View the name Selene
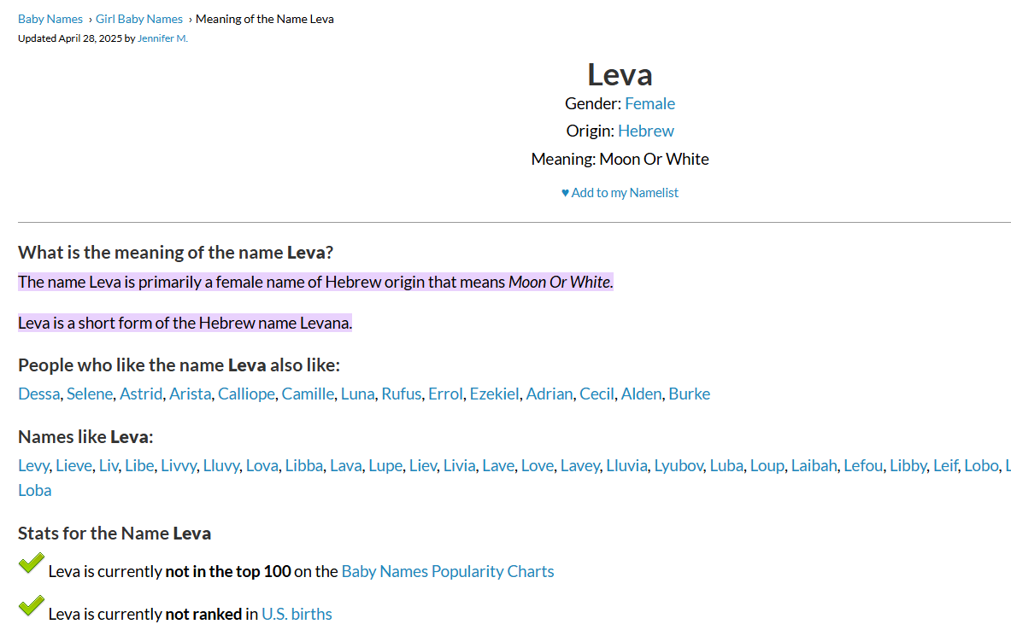Viewport: 1011px width, 630px height. point(90,394)
